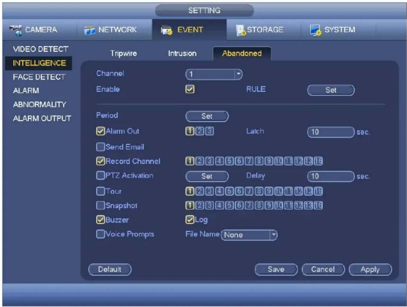Select Tour channel number 13
The height and width of the screenshot is (307, 407).
[x=309, y=191]
